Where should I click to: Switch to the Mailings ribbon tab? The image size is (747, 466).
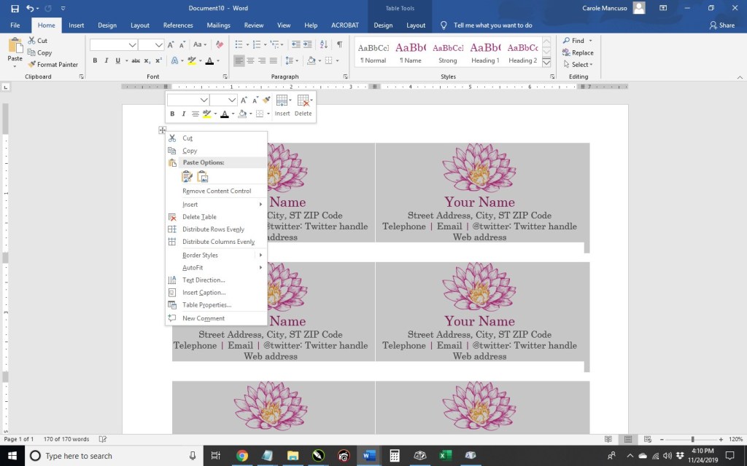(217, 25)
